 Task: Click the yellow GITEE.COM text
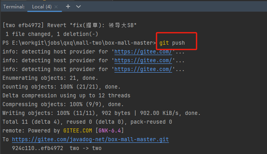78,130
